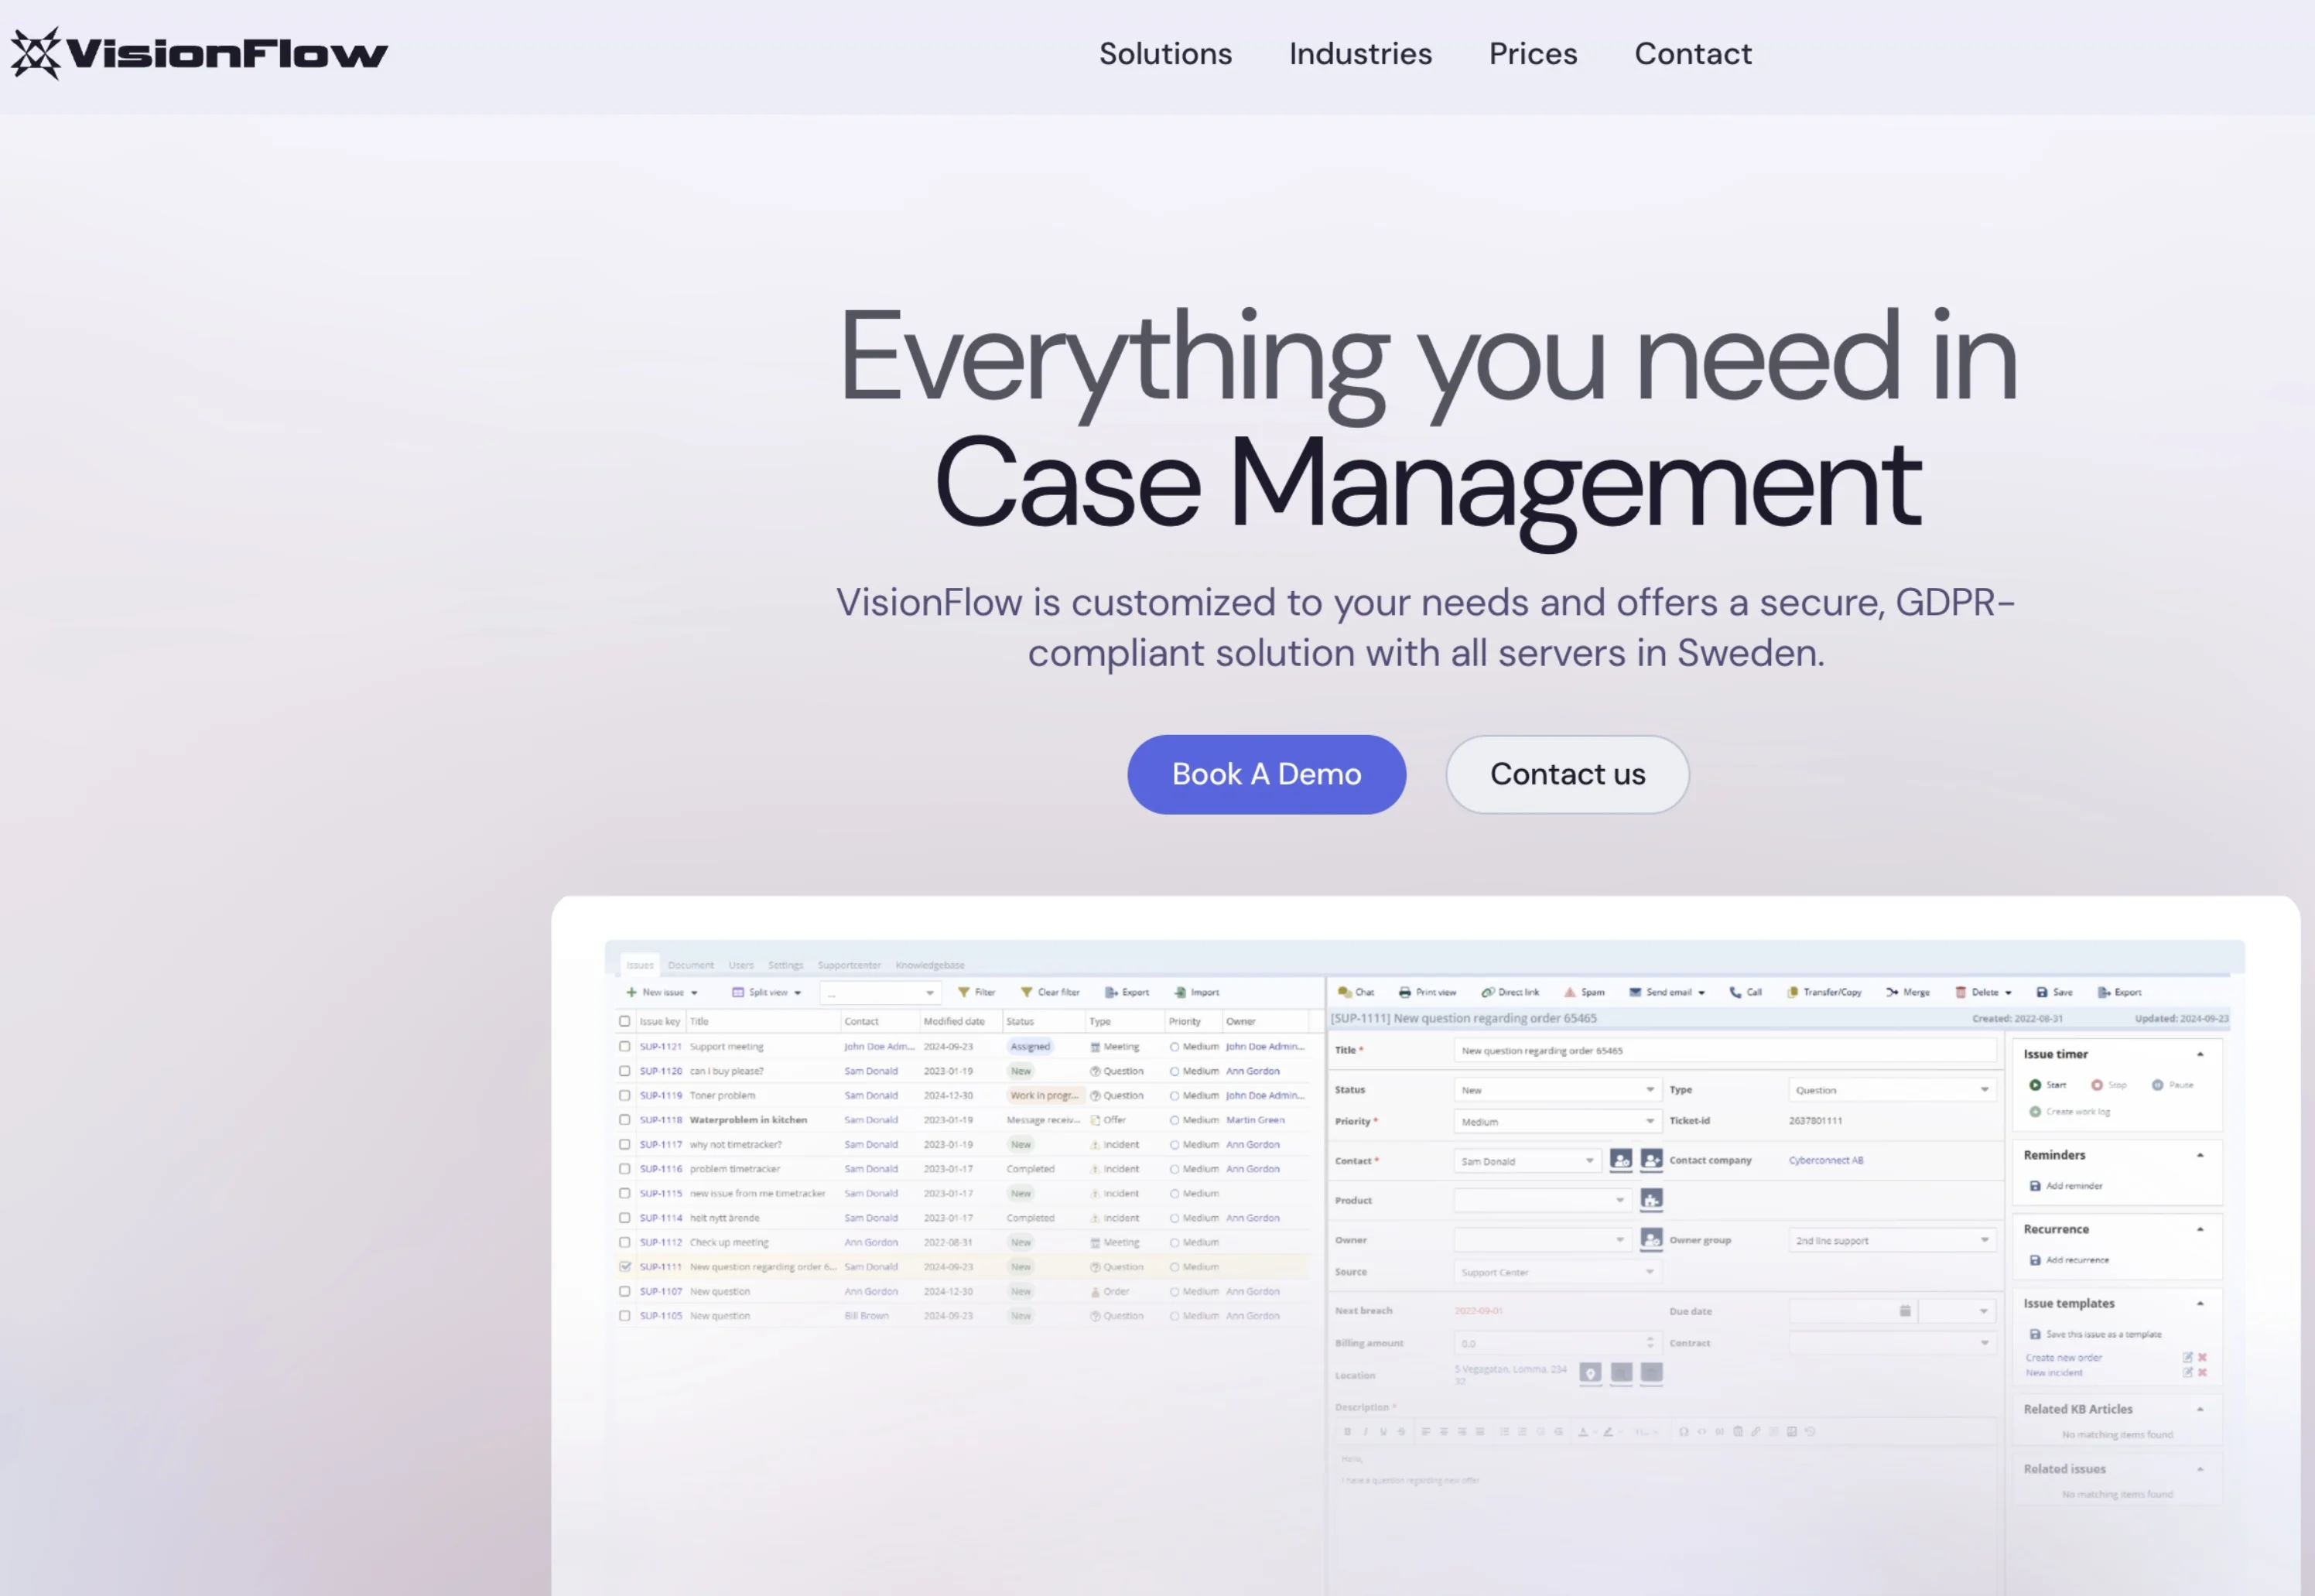Click the Chat bubble icon
Screen dimensions: 2315x1596
(x=1344, y=992)
